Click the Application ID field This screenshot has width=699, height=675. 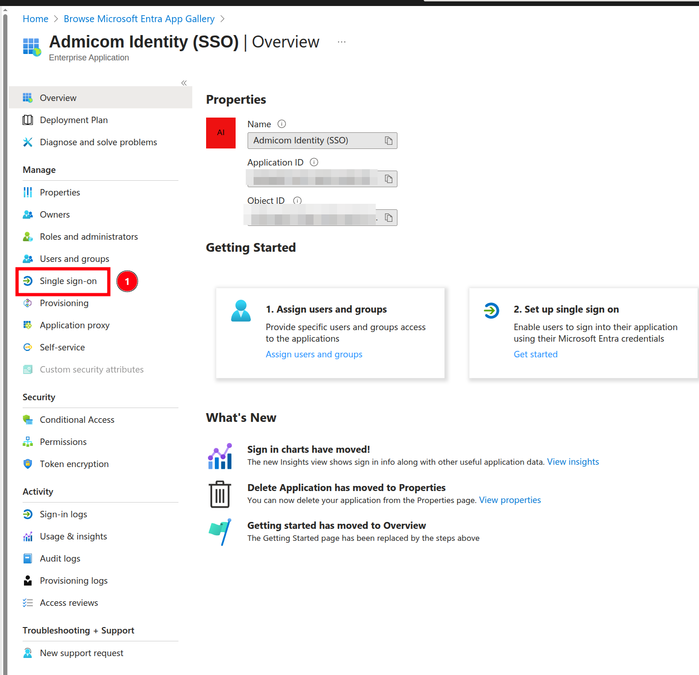(322, 179)
